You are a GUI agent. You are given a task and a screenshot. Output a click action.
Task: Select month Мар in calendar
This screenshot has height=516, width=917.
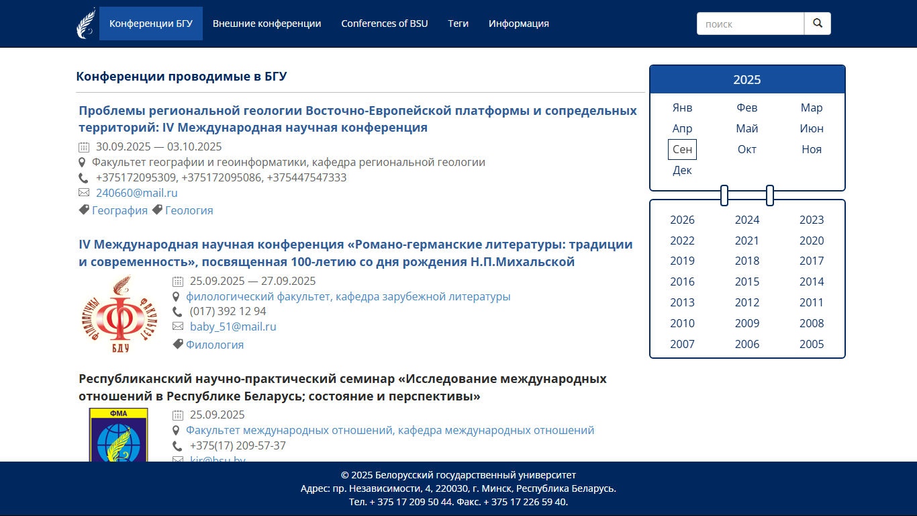812,107
